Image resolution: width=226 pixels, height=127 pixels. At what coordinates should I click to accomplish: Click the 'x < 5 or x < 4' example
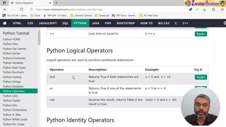(155, 88)
